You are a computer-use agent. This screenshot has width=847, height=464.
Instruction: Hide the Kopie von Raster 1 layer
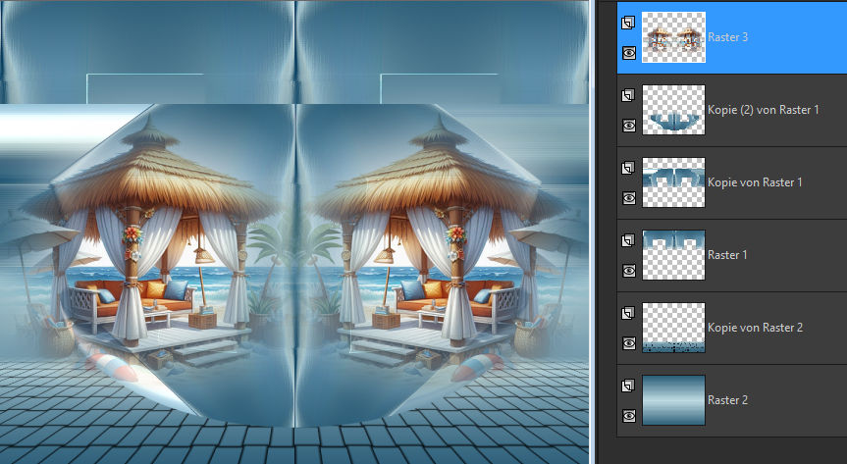[x=629, y=198]
